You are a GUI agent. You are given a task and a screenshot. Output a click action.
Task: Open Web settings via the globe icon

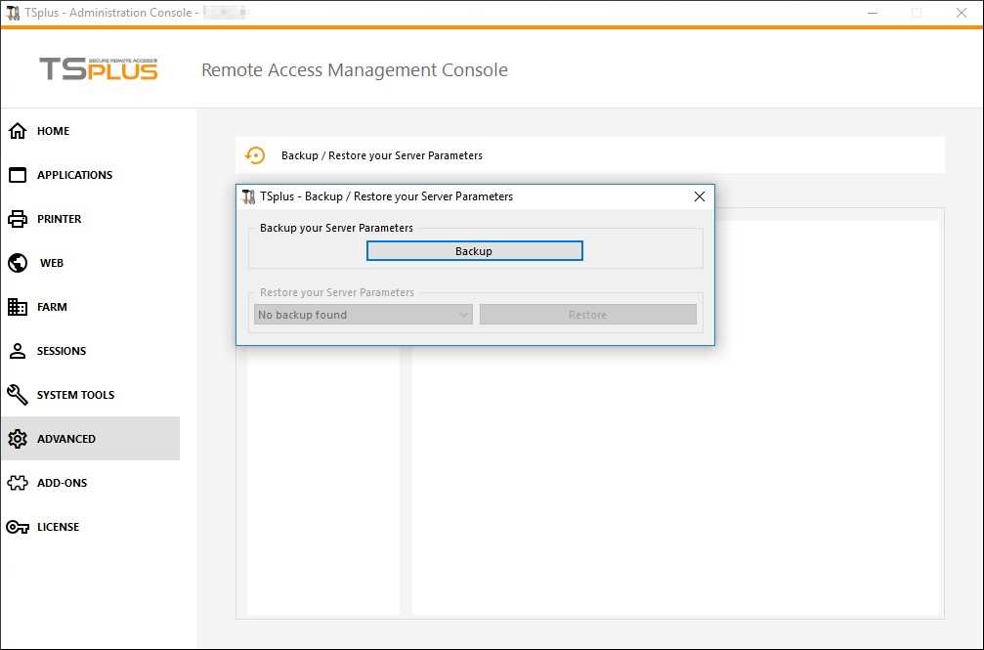(17, 262)
